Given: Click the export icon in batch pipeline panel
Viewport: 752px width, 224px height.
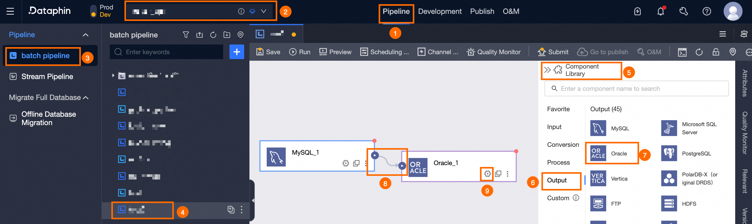Looking at the screenshot, I should [199, 35].
